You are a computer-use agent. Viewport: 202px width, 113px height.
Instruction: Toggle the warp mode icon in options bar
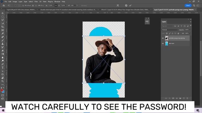point(118,6)
